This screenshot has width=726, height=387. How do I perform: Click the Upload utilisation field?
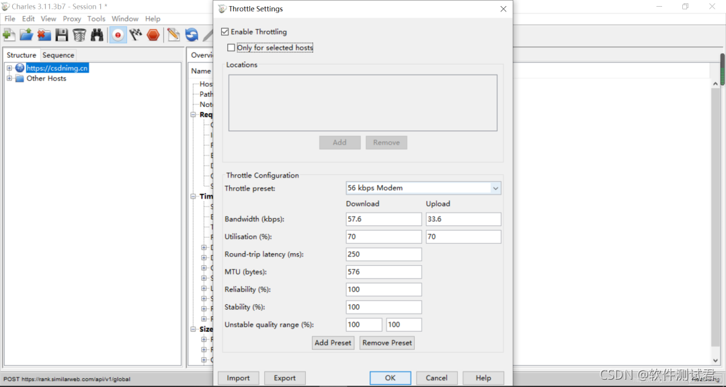(463, 237)
